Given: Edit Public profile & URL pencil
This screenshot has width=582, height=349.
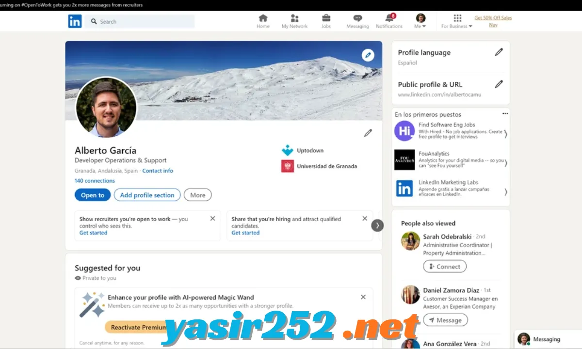Looking at the screenshot, I should pos(499,84).
